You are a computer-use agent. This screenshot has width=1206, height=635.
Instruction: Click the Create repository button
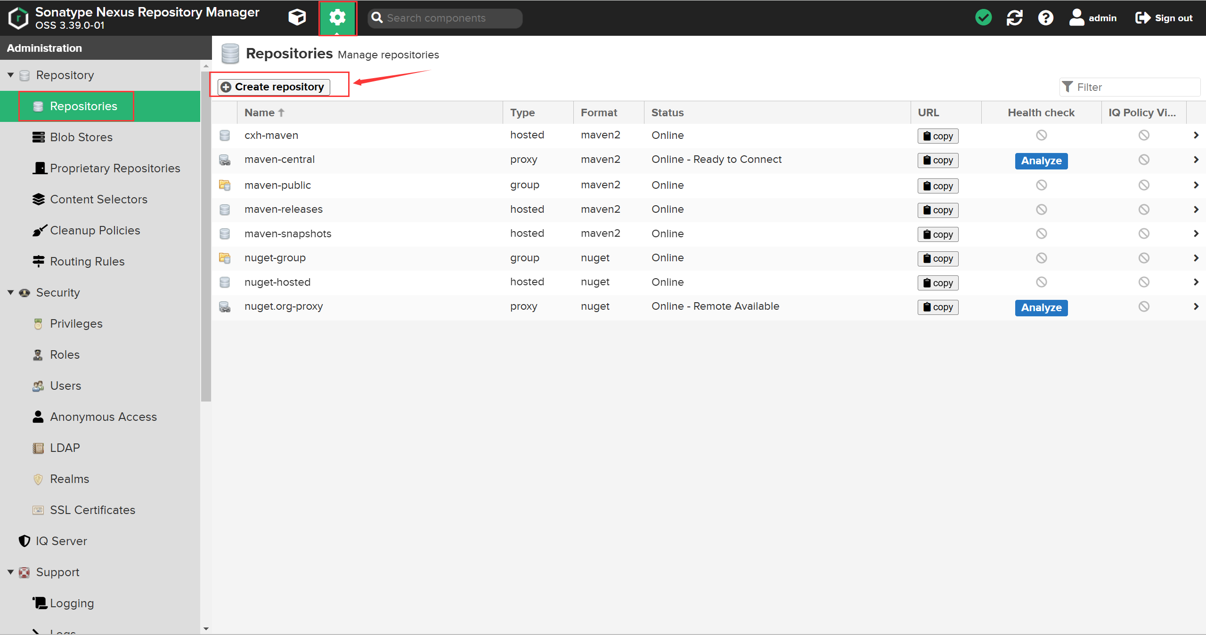point(274,87)
